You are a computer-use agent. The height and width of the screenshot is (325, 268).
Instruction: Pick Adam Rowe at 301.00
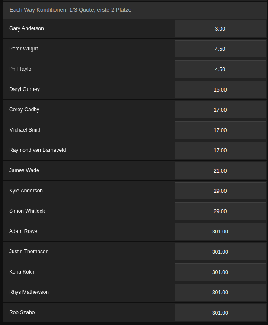(220, 231)
